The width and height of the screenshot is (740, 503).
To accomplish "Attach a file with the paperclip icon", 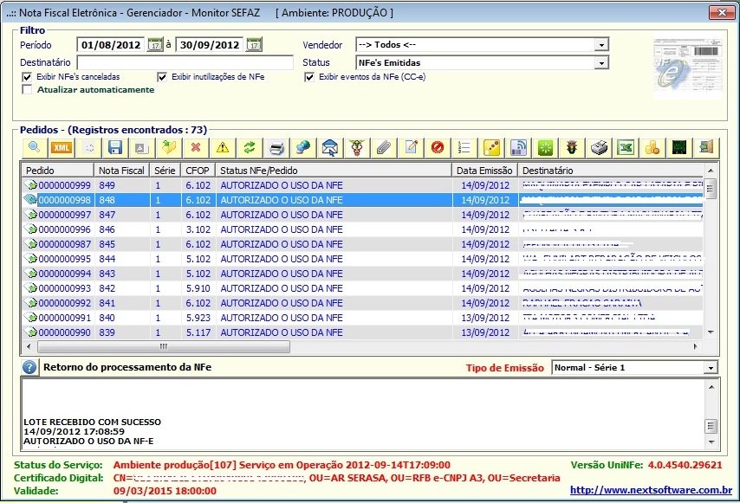I will 384,147.
